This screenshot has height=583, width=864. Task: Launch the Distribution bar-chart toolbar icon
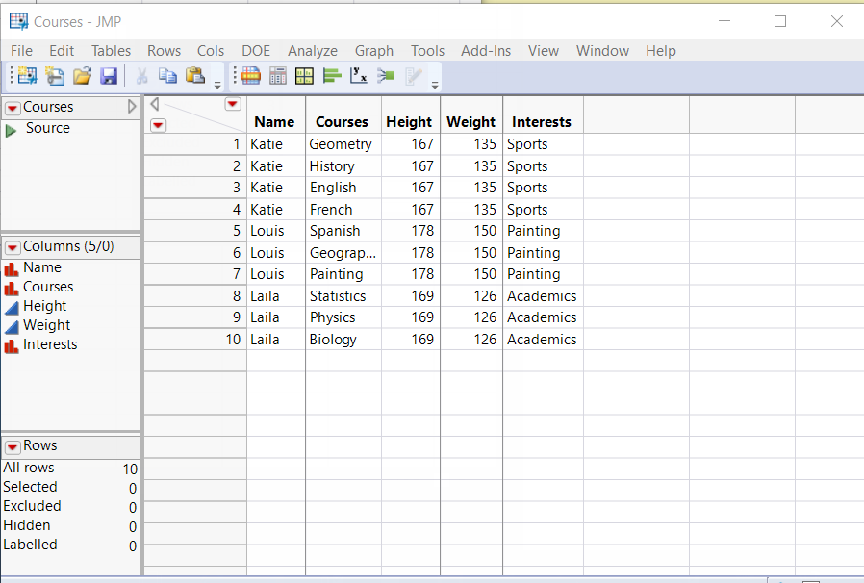pyautogui.click(x=332, y=76)
